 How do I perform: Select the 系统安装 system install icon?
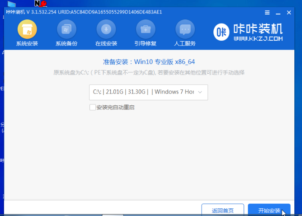[27, 30]
